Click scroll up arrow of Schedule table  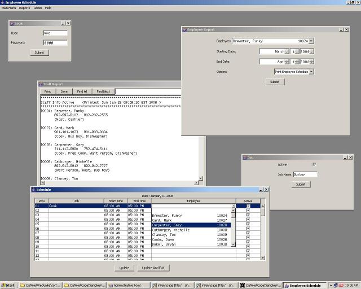tap(263, 206)
